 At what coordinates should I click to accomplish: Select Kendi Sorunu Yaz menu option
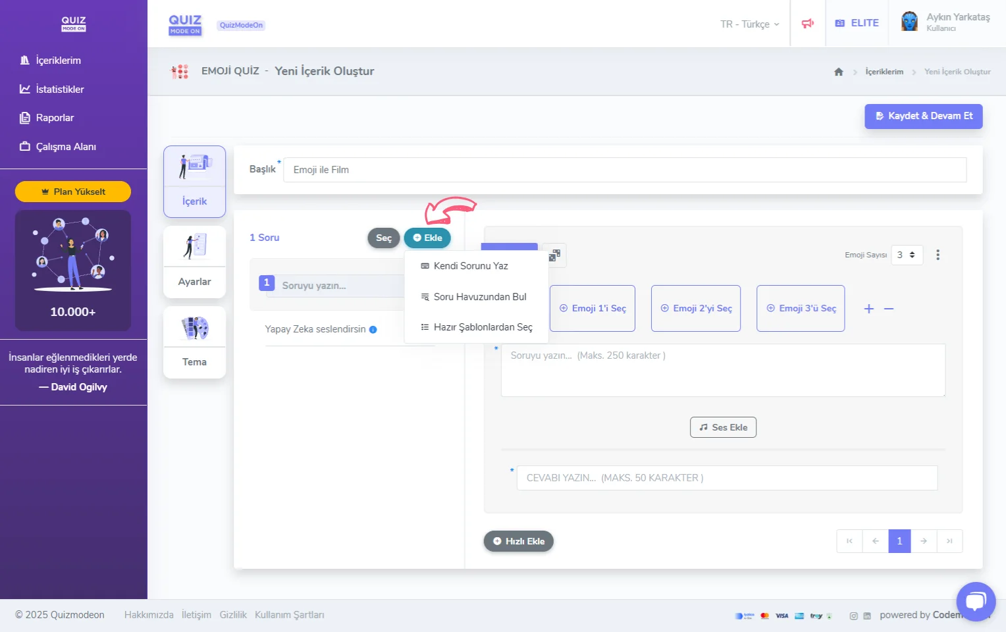point(470,266)
